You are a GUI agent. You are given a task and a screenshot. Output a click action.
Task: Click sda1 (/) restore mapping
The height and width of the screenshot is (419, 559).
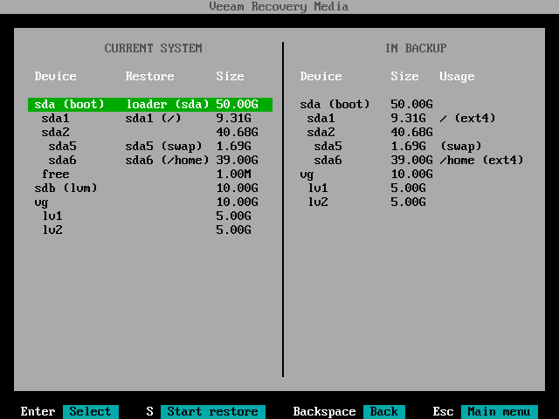click(154, 119)
